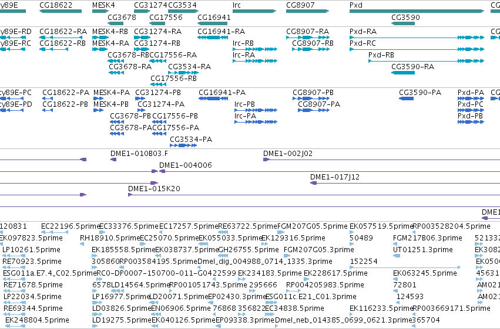Click protein label MESK4-PB
The image size is (500, 329).
(111, 104)
